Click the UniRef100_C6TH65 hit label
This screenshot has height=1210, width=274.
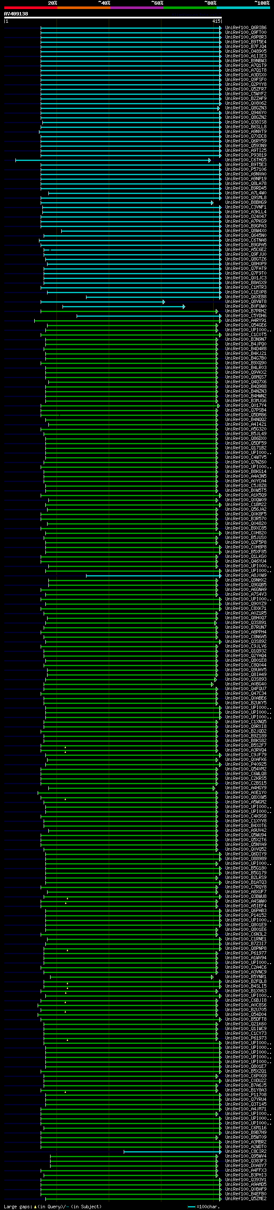[246, 160]
